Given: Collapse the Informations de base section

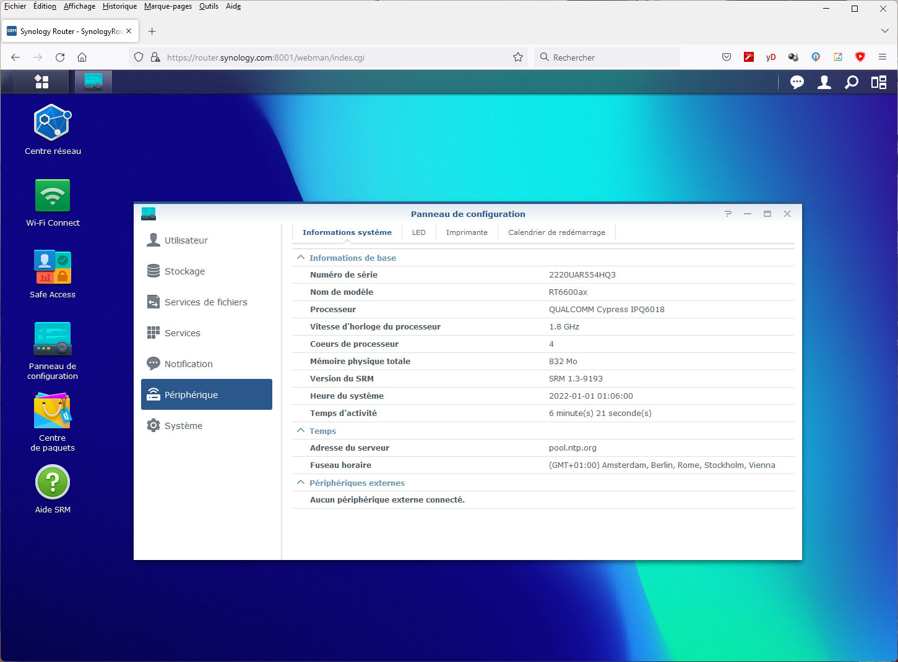Looking at the screenshot, I should click(x=301, y=258).
